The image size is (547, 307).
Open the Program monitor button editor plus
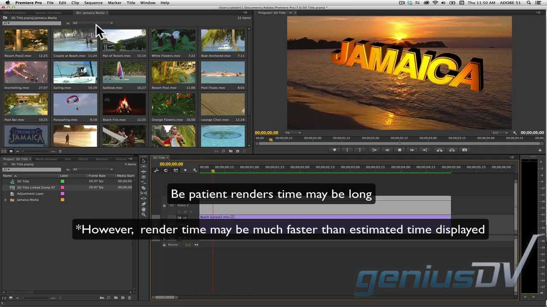tap(540, 151)
